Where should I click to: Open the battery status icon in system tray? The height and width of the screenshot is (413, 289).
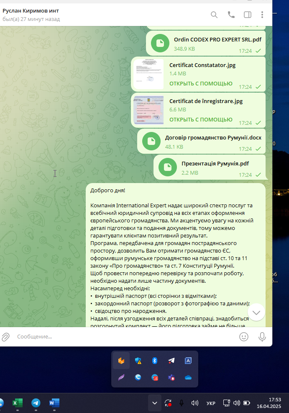click(x=247, y=403)
